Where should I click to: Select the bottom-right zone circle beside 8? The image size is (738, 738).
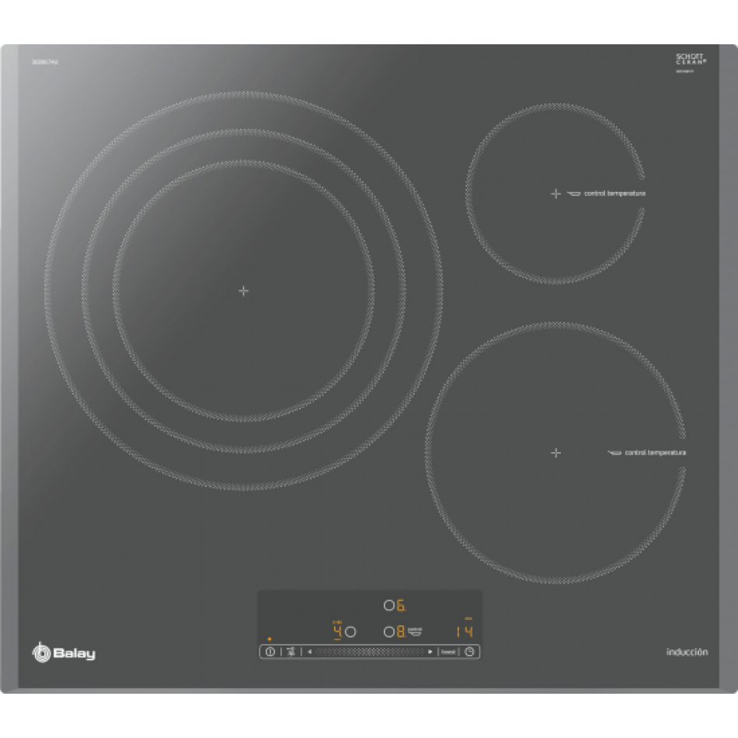click(x=388, y=632)
